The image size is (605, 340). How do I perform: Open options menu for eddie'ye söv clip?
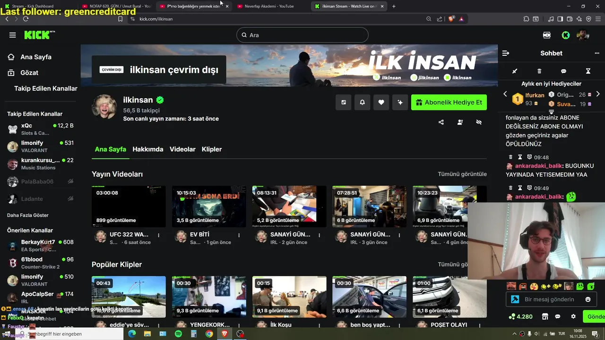pyautogui.click(x=158, y=325)
